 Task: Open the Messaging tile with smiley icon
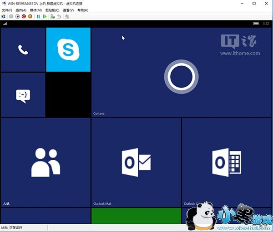[23, 95]
